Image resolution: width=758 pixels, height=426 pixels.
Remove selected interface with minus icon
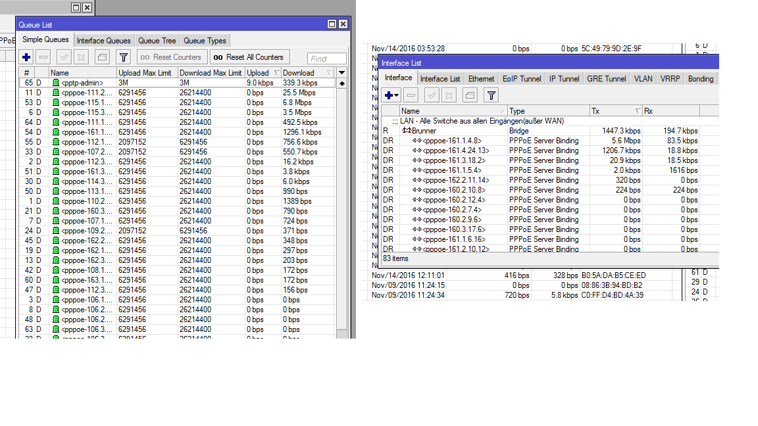pyautogui.click(x=411, y=95)
